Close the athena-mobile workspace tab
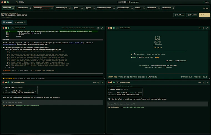The image size is (211, 135). pos(159,8)
